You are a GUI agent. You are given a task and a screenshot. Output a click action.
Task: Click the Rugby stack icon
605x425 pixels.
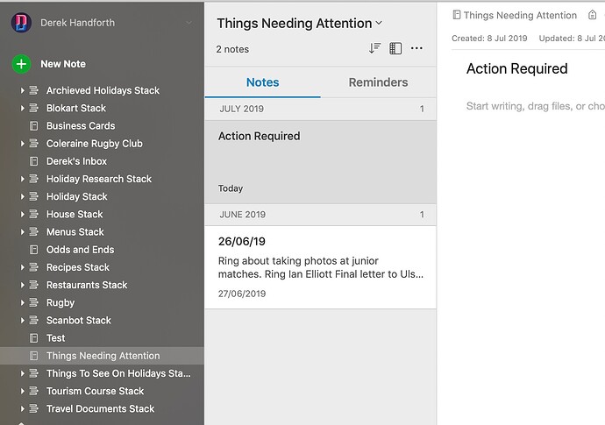coord(34,302)
